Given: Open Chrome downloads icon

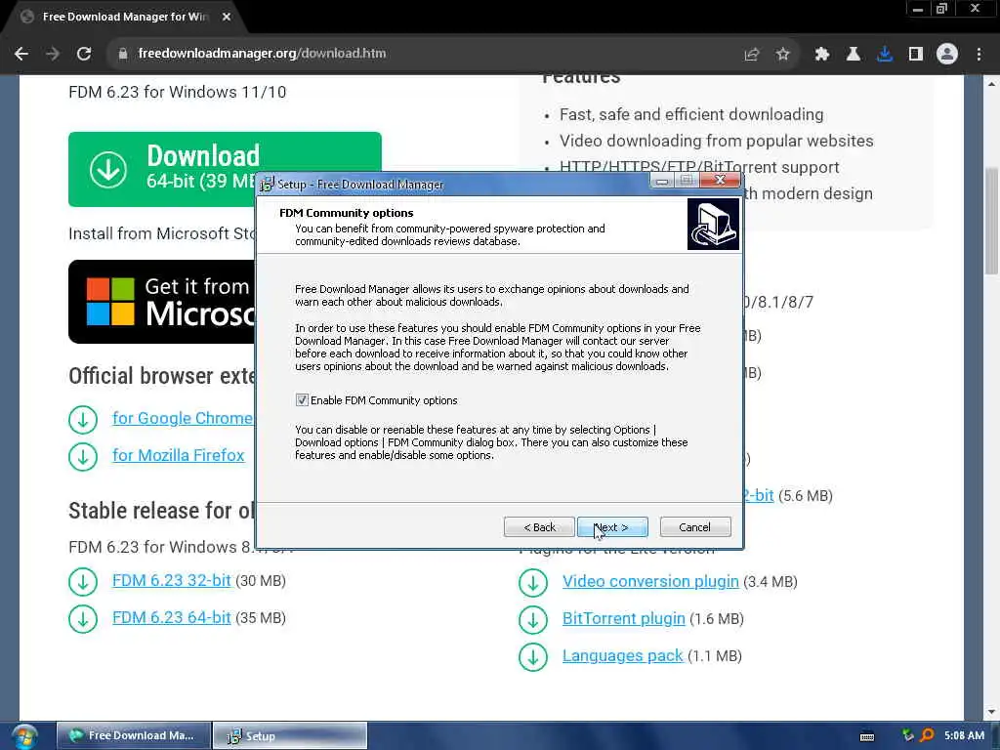Looking at the screenshot, I should pos(885,55).
